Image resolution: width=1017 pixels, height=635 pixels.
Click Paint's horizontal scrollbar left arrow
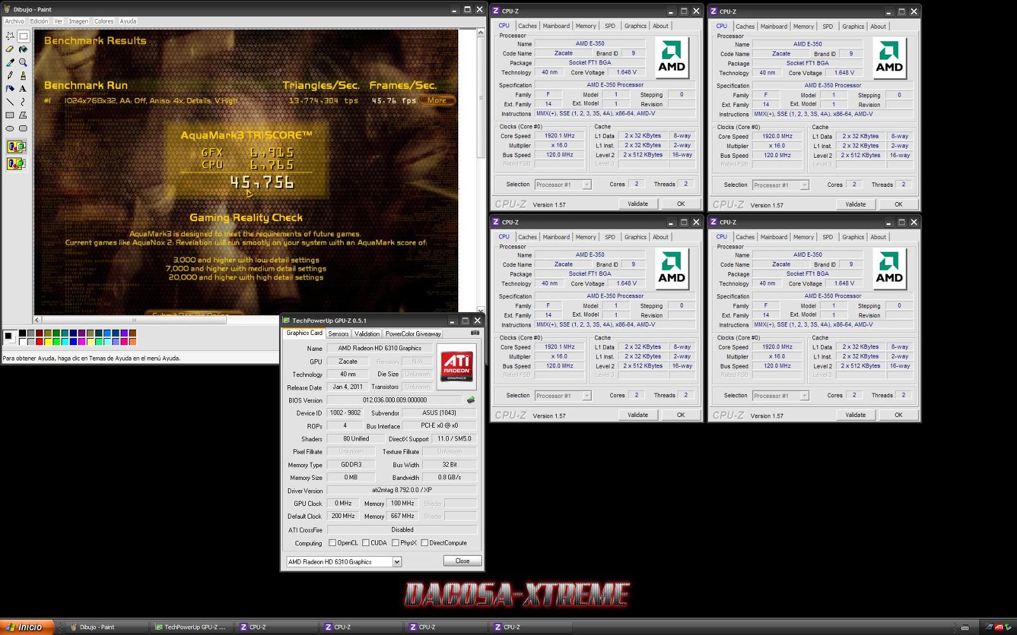(x=38, y=320)
